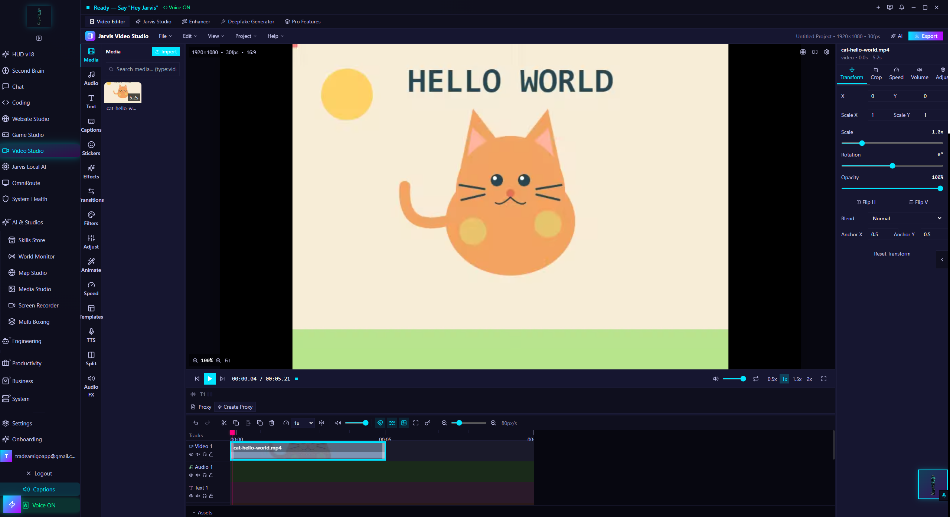950x517 pixels.
Task: Switch to the Enhancer tab
Action: click(x=196, y=22)
